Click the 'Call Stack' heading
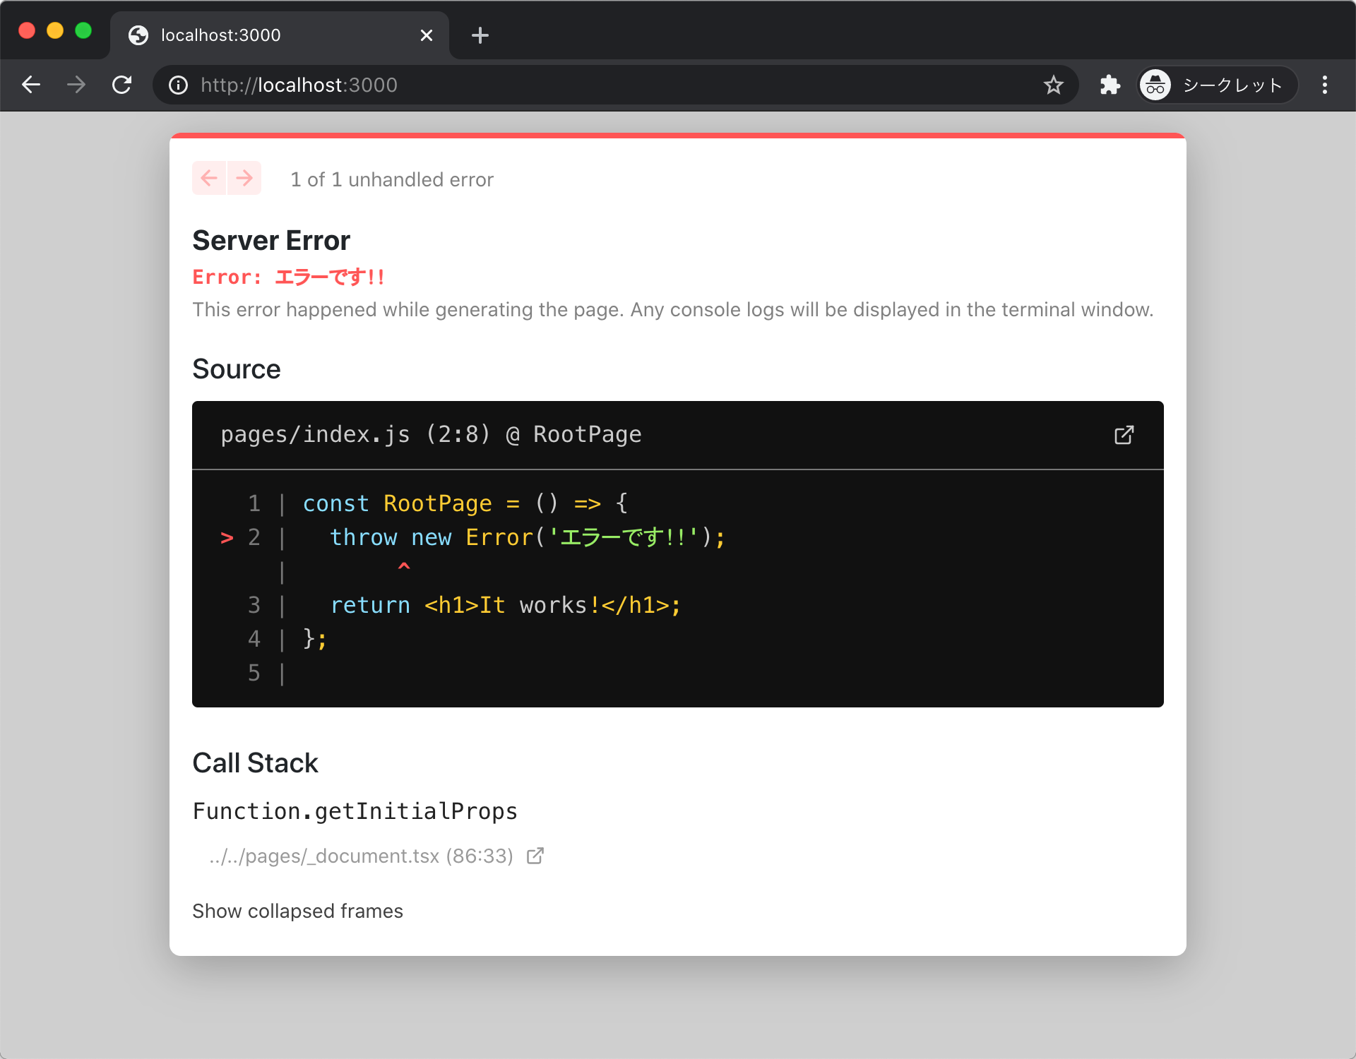 point(256,763)
